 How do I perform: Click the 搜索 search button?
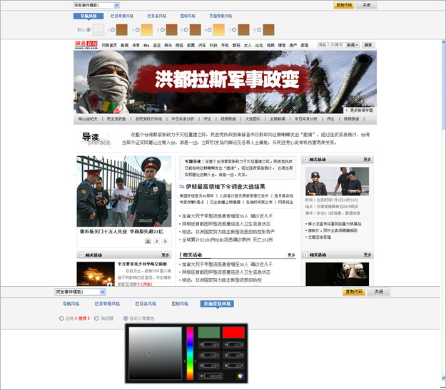coord(368,45)
